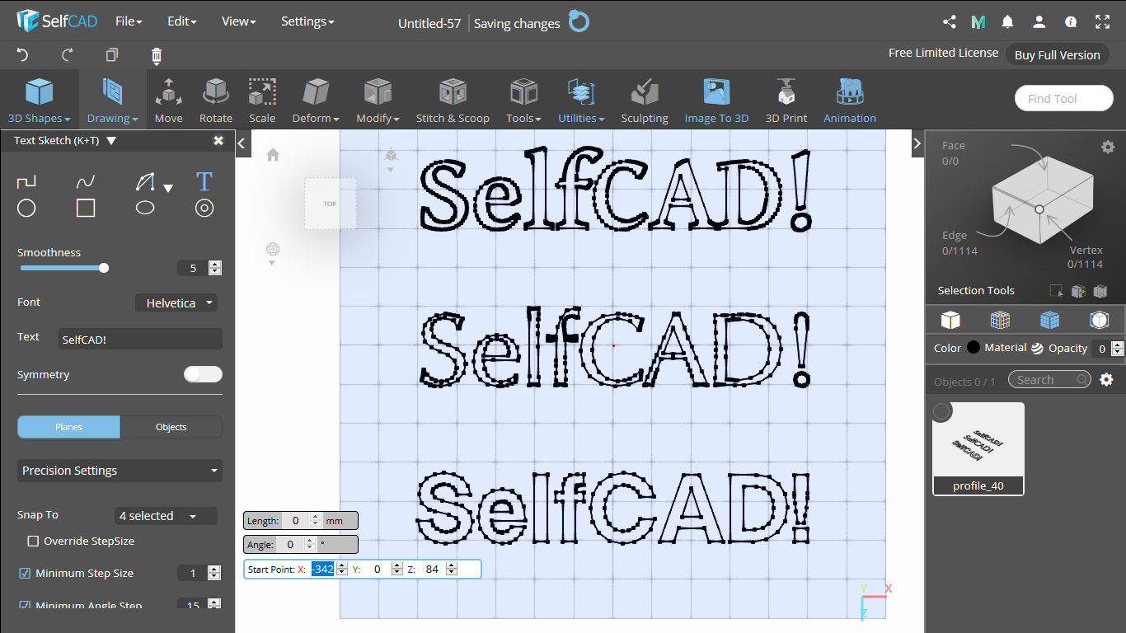Expand the Text Sketch panel triangle
The image size is (1126, 633).
tap(111, 141)
